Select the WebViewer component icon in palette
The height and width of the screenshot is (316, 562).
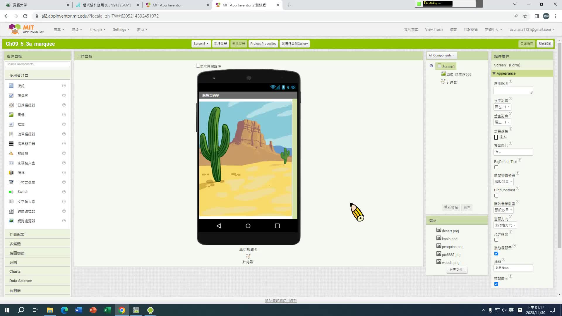tap(11, 221)
